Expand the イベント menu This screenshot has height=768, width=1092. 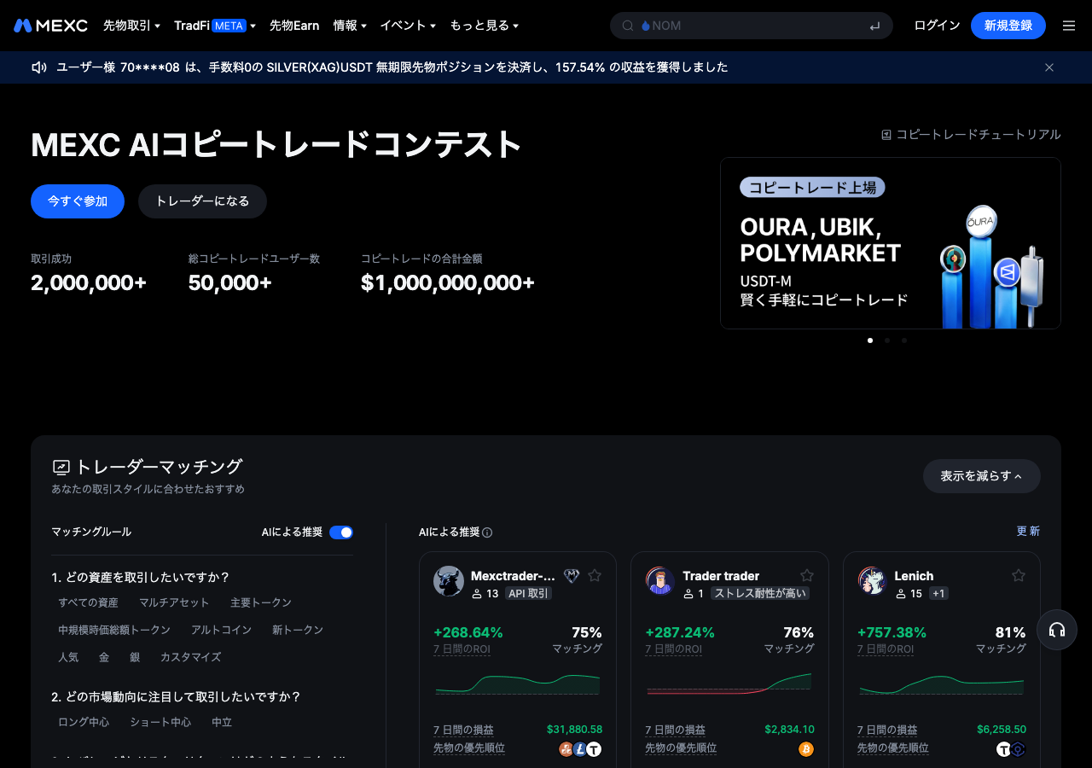click(408, 26)
